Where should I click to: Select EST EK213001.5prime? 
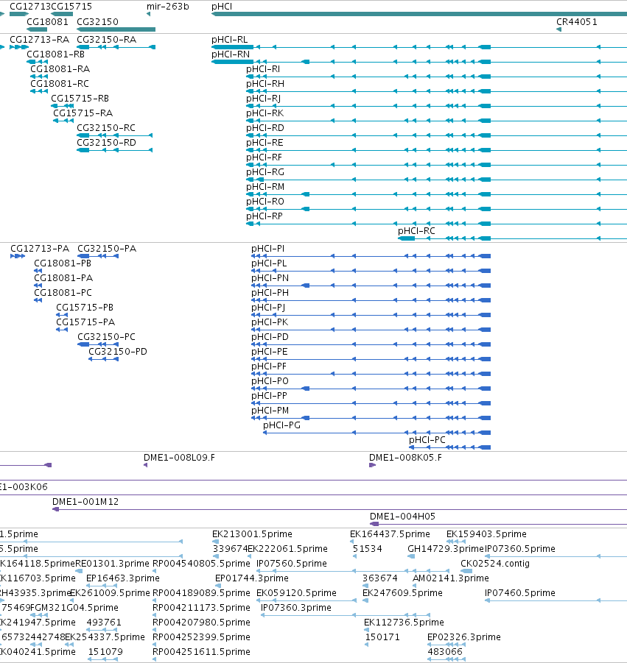tap(252, 534)
